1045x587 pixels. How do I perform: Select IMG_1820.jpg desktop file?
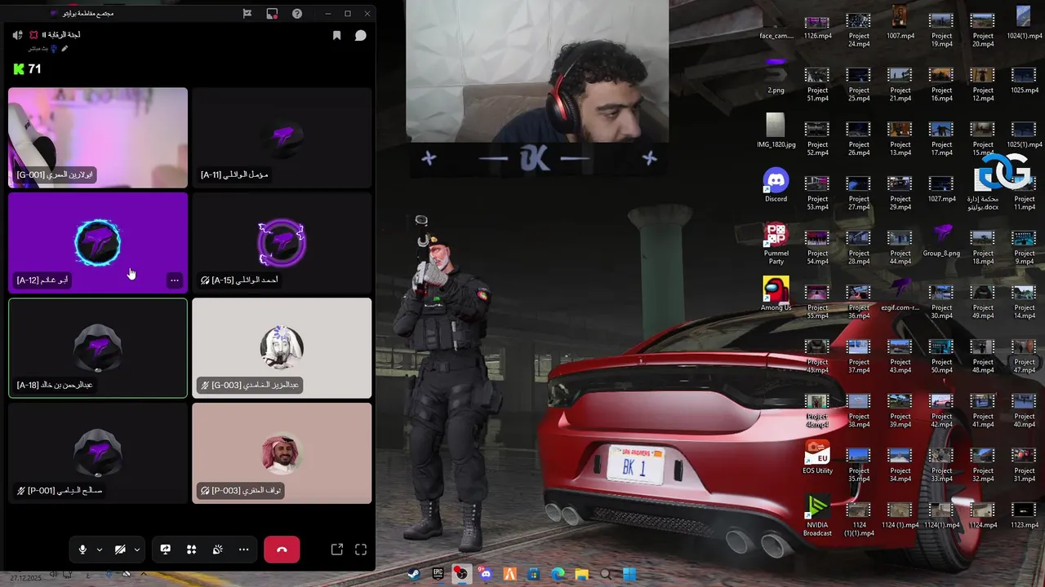click(776, 130)
